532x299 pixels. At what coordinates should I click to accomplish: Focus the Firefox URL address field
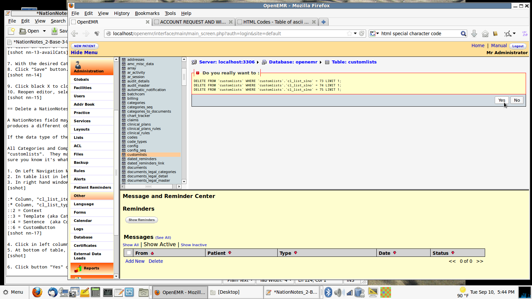[x=229, y=34]
